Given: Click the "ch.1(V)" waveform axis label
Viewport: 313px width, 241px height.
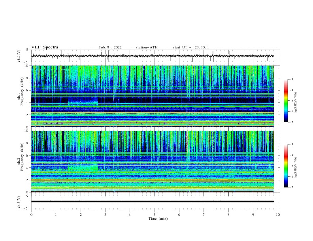Looking at the screenshot, I should (x=19, y=56).
